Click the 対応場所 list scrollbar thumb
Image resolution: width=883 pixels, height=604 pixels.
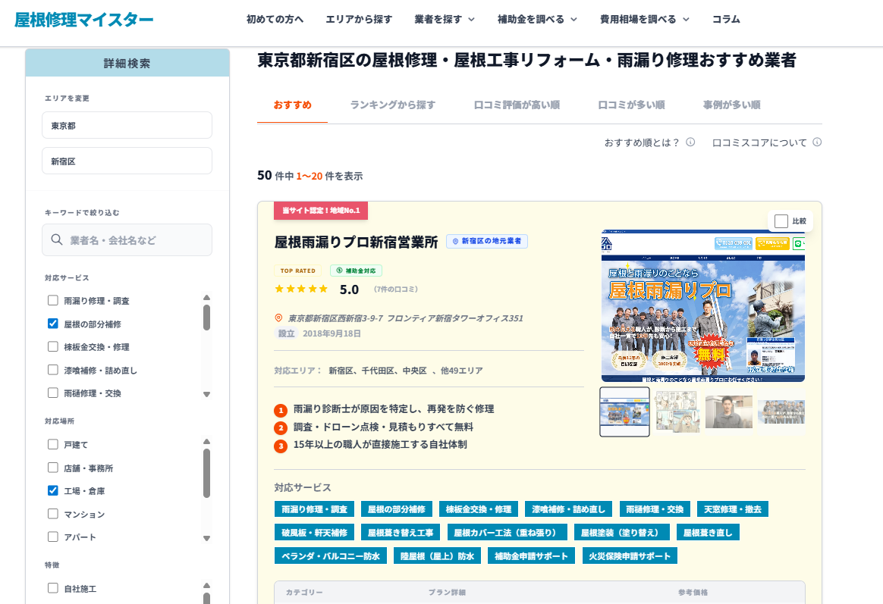(206, 473)
